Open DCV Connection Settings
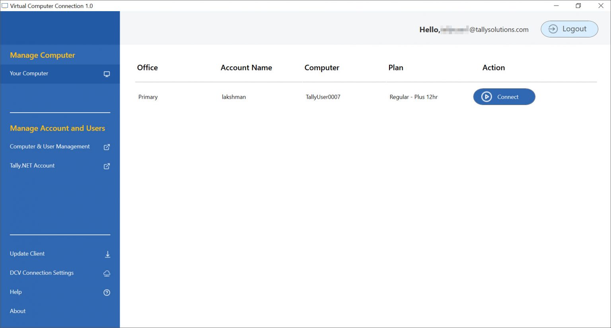This screenshot has width=611, height=328. click(x=42, y=273)
